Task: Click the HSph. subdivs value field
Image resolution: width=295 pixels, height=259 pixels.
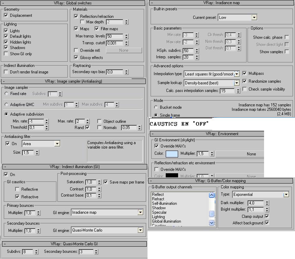Action: click(188, 51)
